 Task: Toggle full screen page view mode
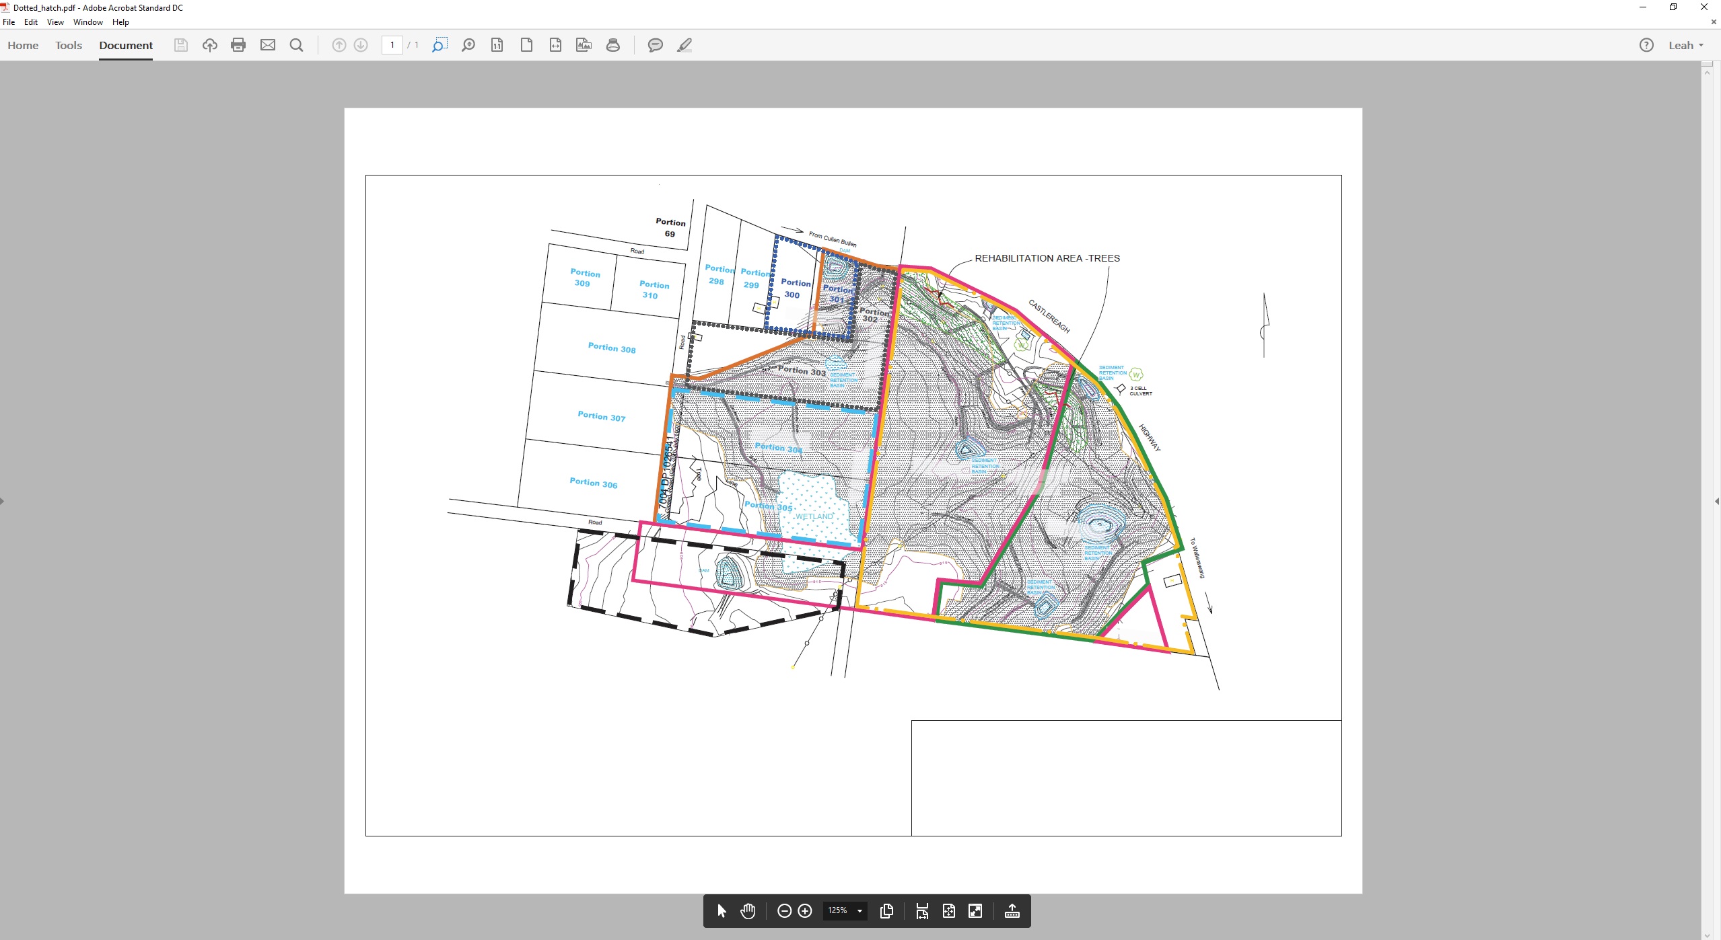pyautogui.click(x=975, y=911)
